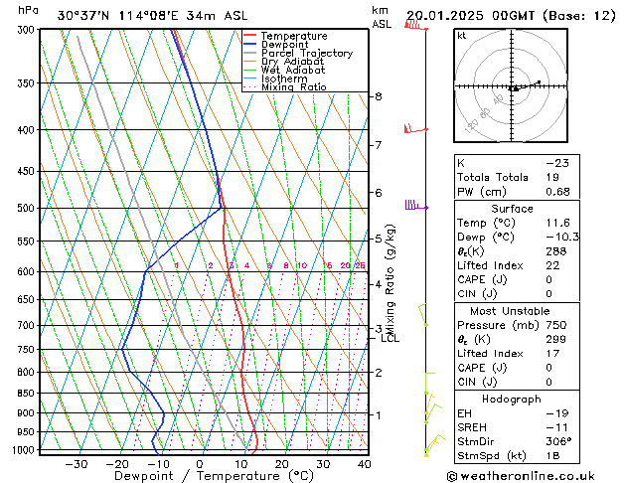625x483 pixels.
Task: Click the weatheronline.co.uk copyright text
Action: click(x=521, y=476)
